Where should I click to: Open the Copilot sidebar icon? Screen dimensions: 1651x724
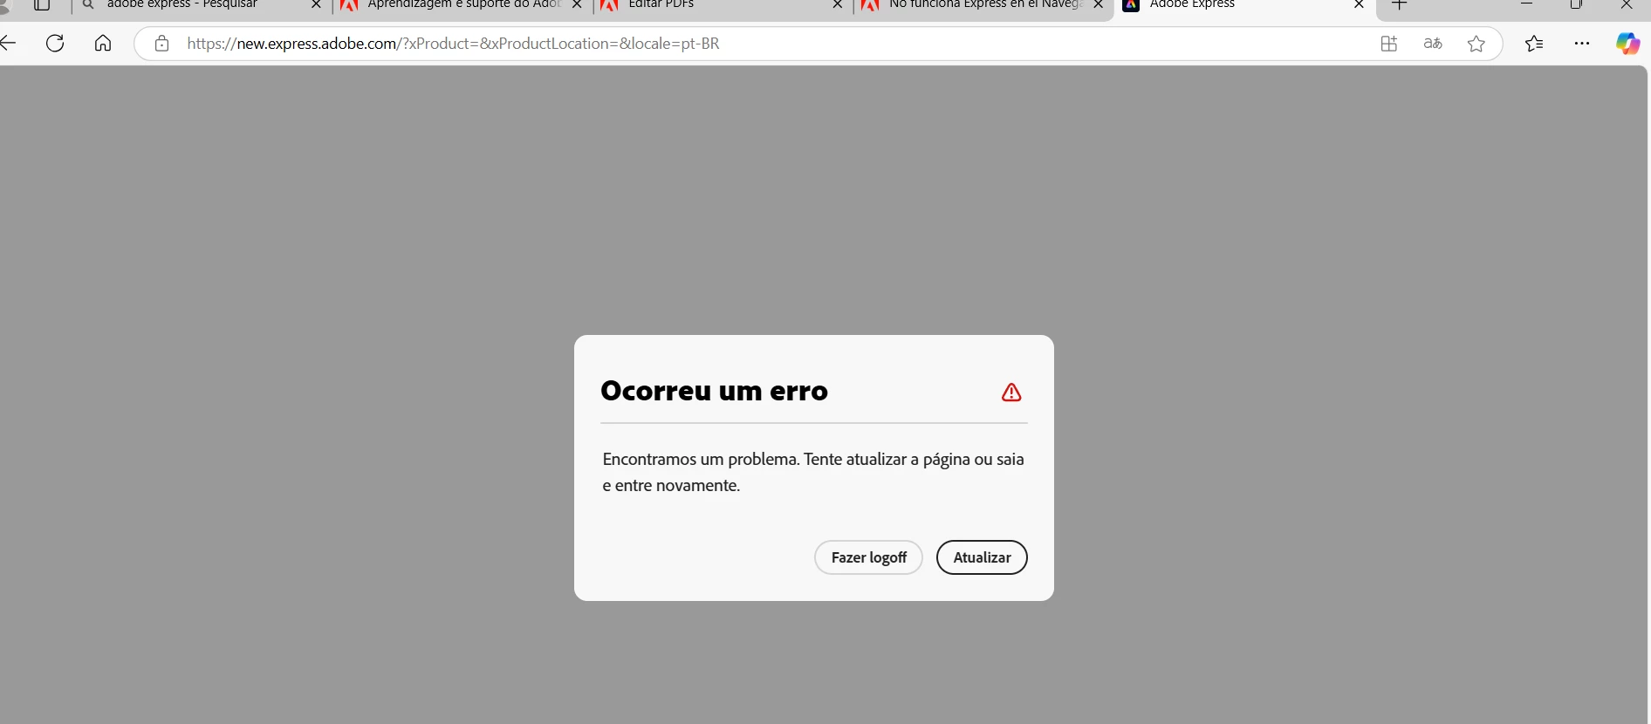(x=1627, y=44)
